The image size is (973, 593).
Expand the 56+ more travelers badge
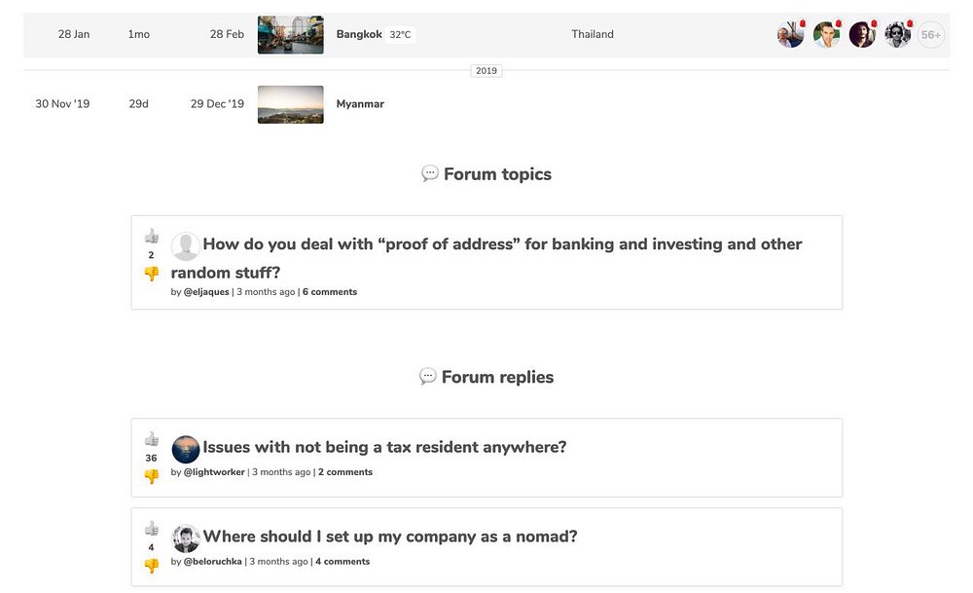[x=931, y=35]
